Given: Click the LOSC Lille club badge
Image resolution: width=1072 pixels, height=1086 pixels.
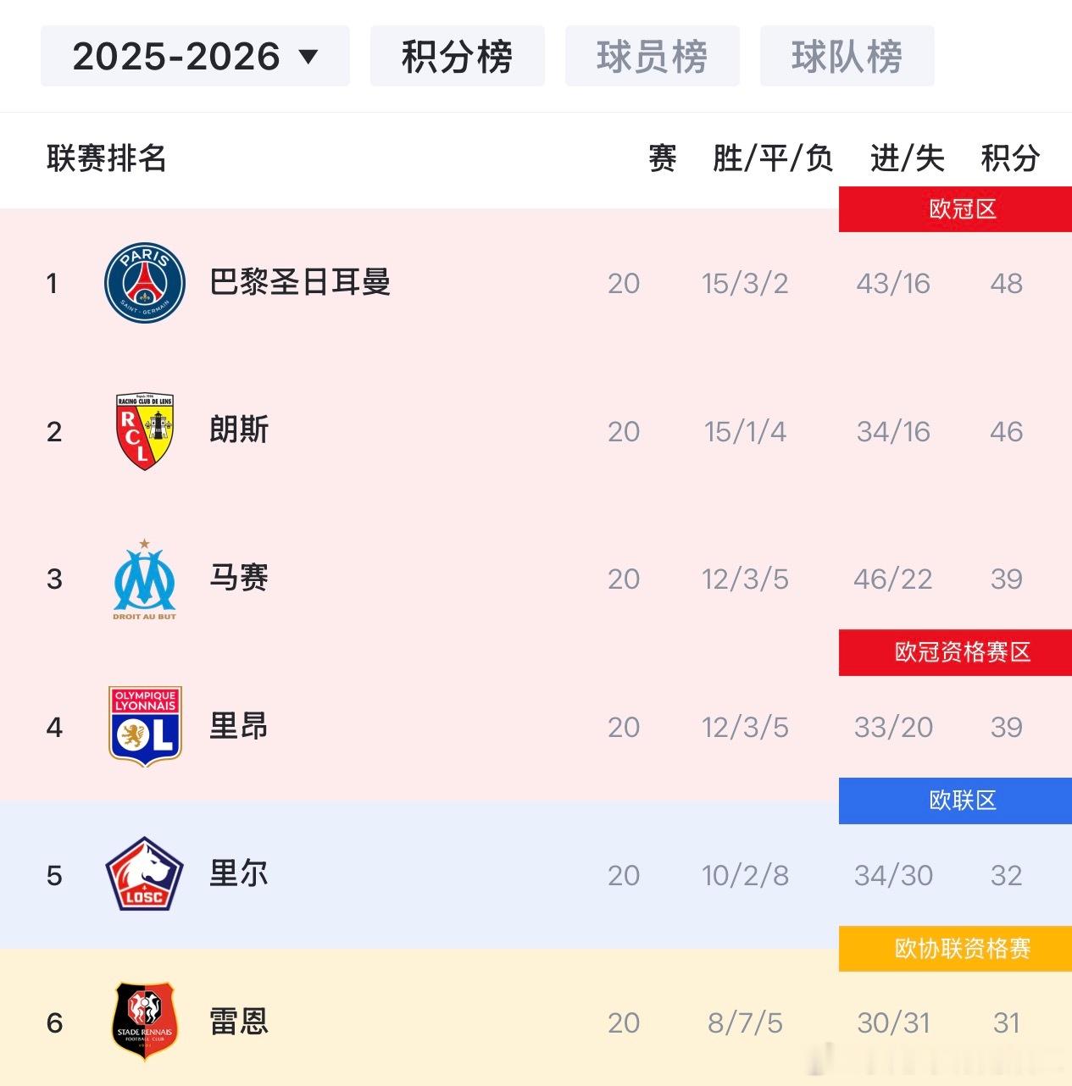Looking at the screenshot, I should pos(144,875).
